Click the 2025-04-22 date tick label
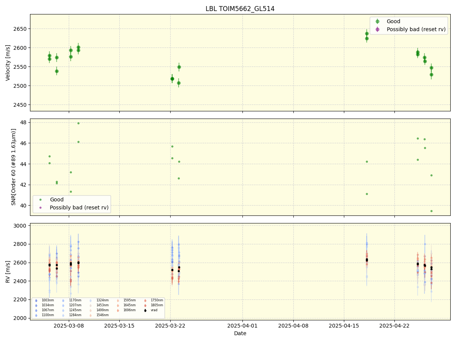 click(394, 326)
